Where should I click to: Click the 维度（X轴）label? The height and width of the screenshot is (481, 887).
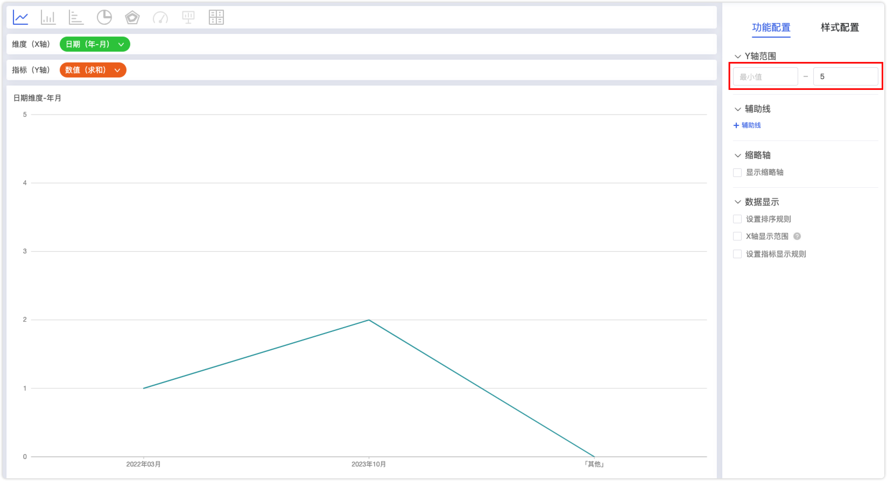tap(31, 44)
